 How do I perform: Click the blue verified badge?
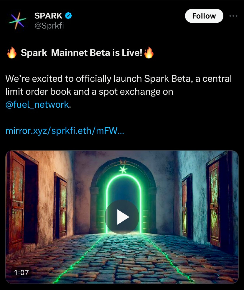[68, 16]
